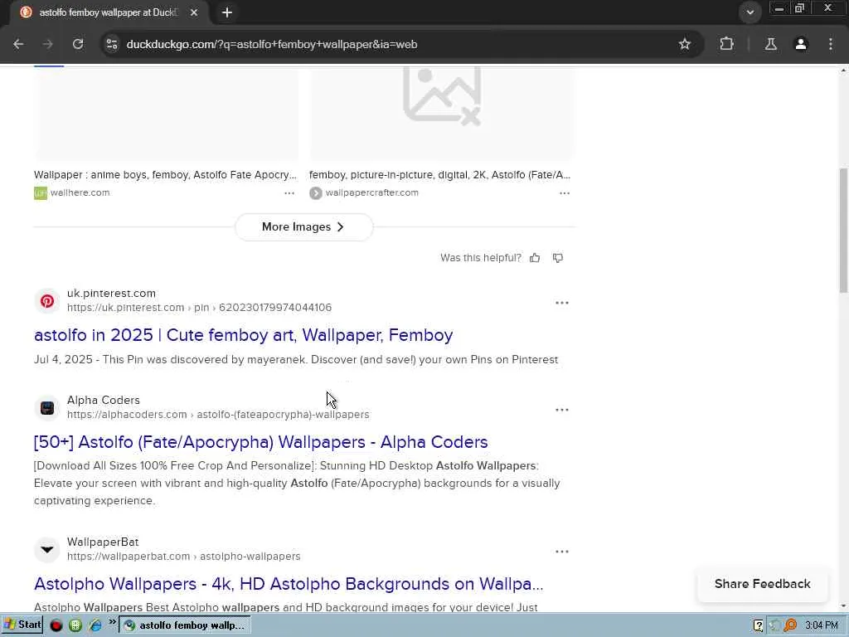Open options menu for WallpaperBat result
The image size is (849, 637).
pos(562,552)
